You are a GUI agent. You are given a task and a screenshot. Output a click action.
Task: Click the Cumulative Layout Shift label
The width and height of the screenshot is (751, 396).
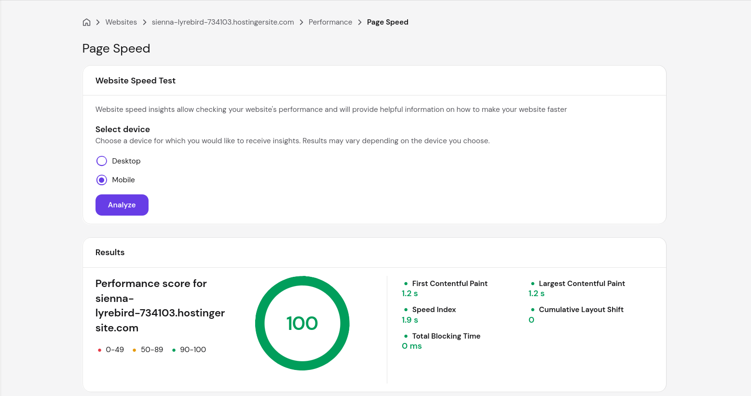coord(581,310)
